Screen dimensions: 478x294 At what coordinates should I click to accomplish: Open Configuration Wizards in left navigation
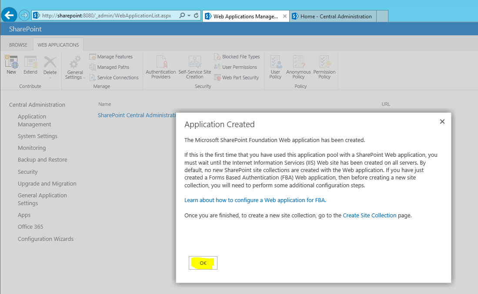(46, 239)
